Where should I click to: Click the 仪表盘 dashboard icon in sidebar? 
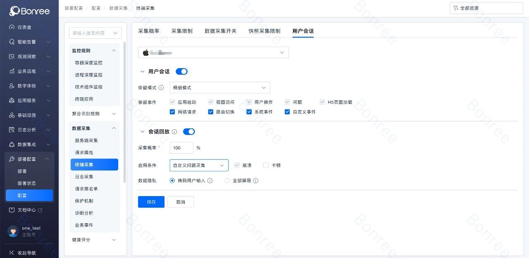(12, 27)
